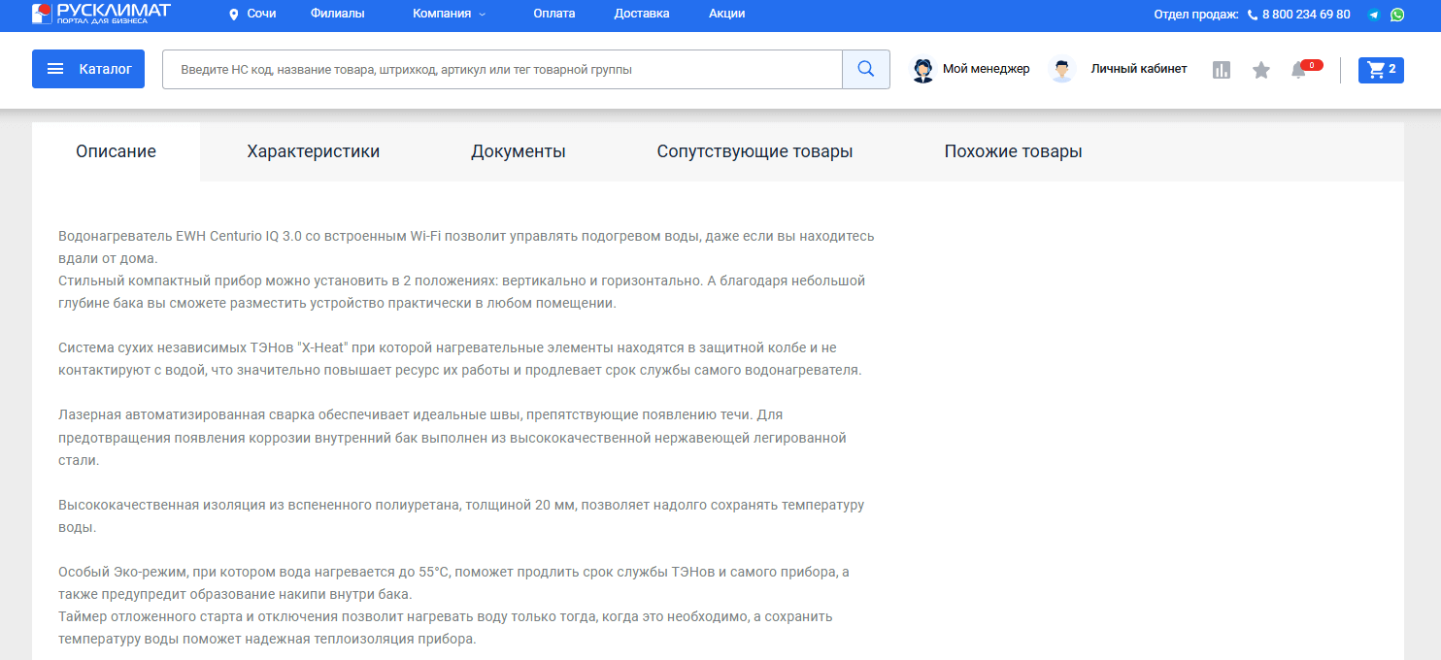Click the Отдел продаж label
The height and width of the screenshot is (660, 1441).
pyautogui.click(x=1195, y=15)
